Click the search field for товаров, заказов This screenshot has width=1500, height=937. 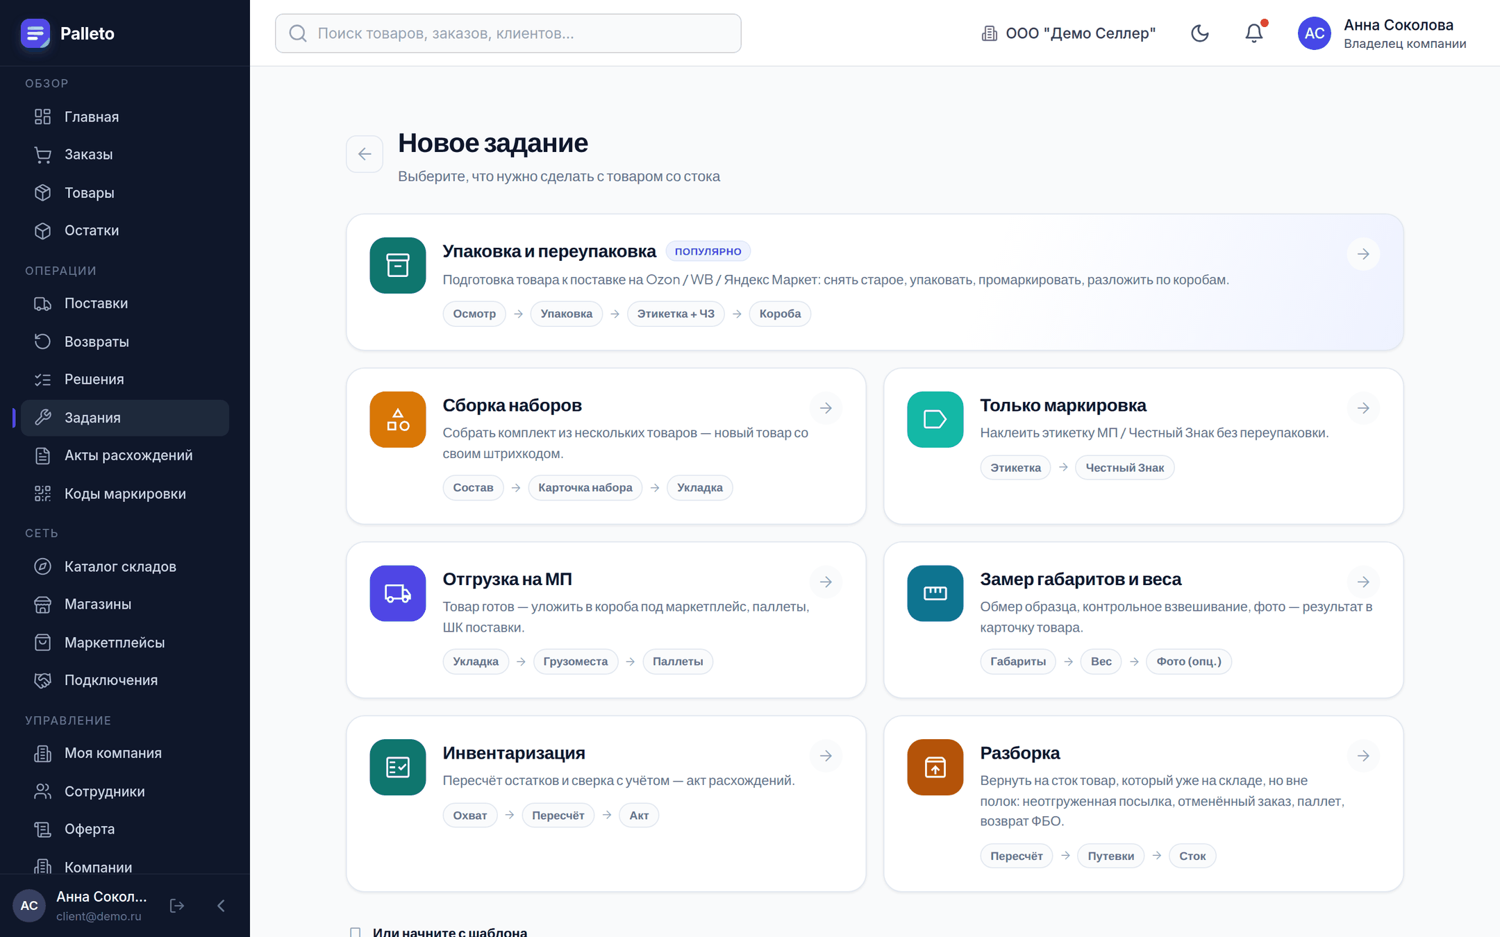click(508, 33)
